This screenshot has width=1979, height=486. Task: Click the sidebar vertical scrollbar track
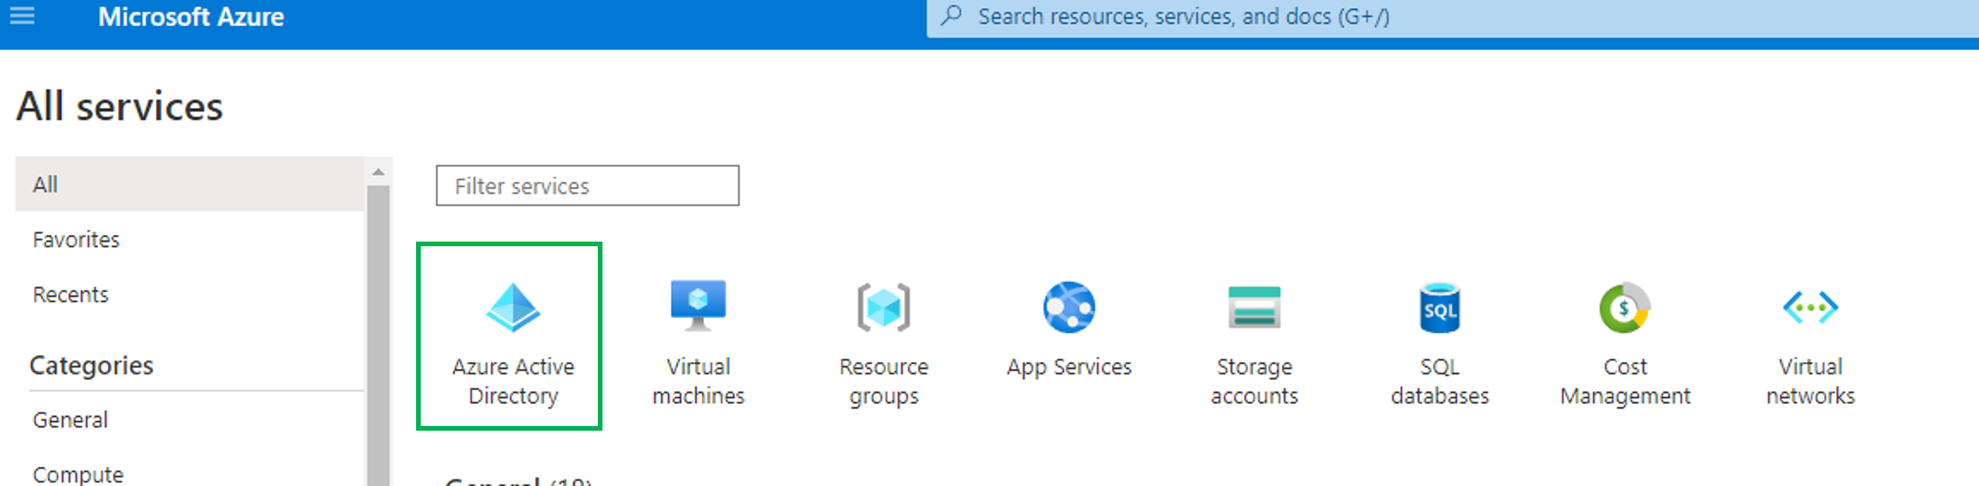coord(378,337)
